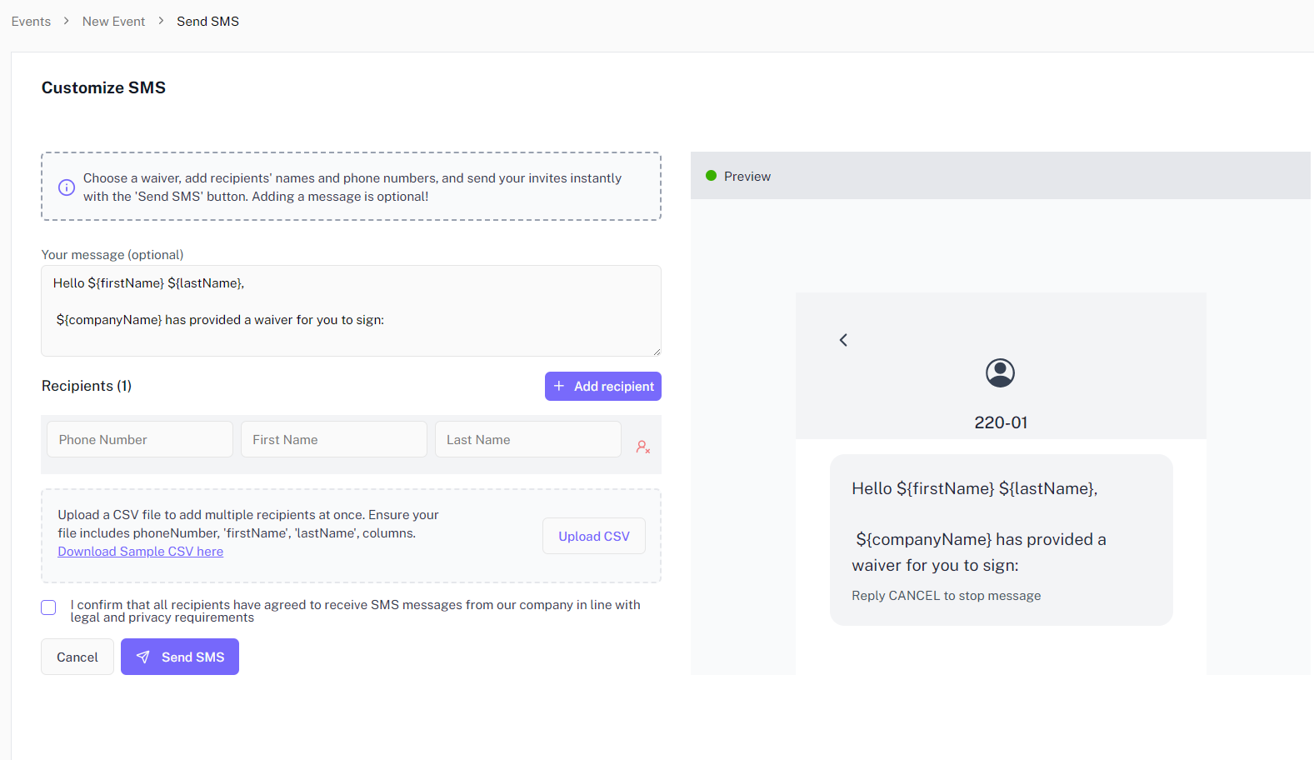Click the info icon in the hint box
This screenshot has width=1314, height=760.
coord(67,187)
